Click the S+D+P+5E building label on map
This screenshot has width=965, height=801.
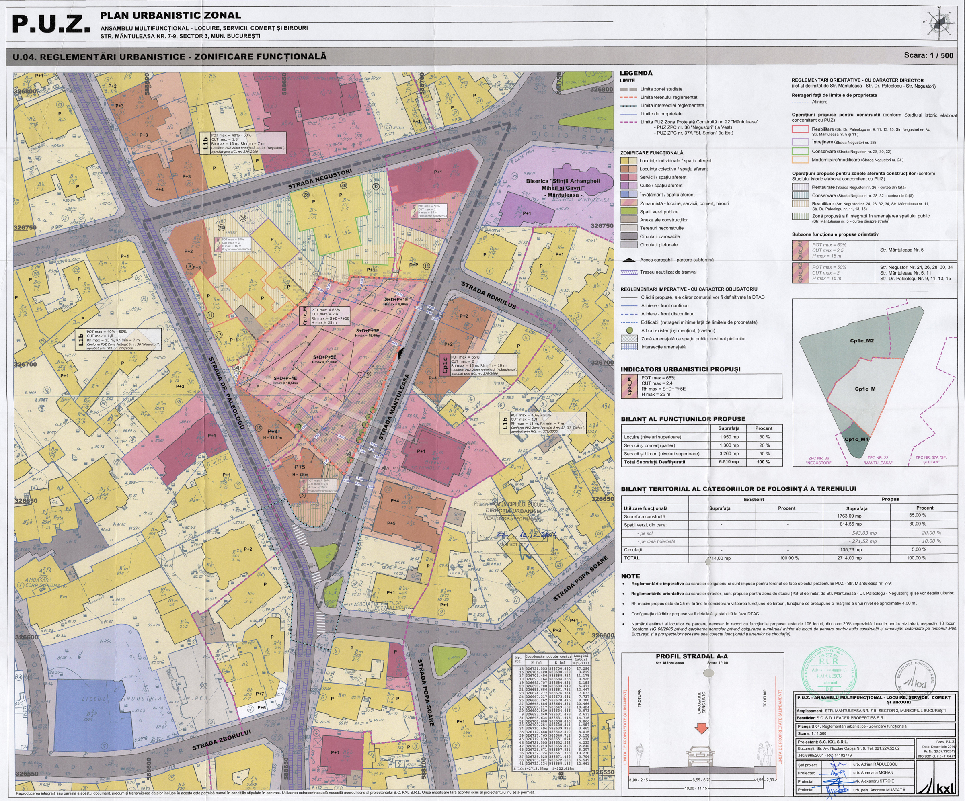tap(324, 357)
